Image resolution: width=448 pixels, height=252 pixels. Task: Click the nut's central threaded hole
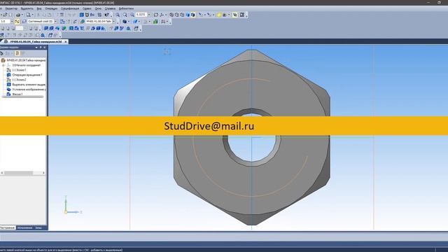(251, 148)
